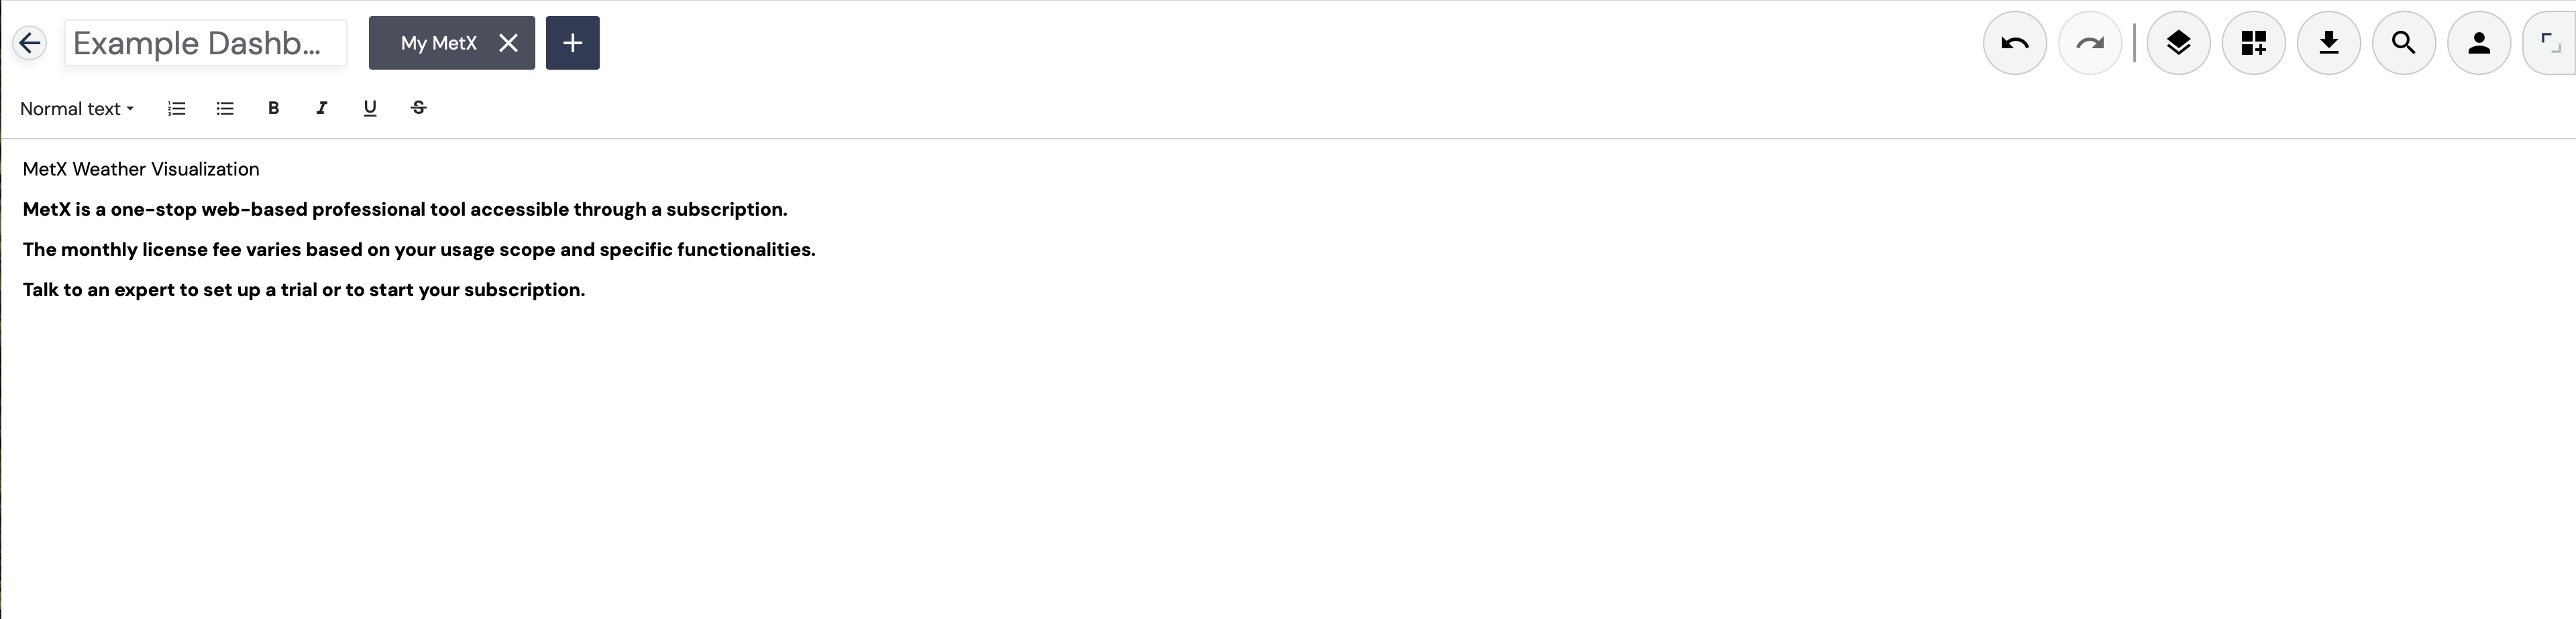Select the My MetX tab
2576x619 pixels.
coord(439,43)
